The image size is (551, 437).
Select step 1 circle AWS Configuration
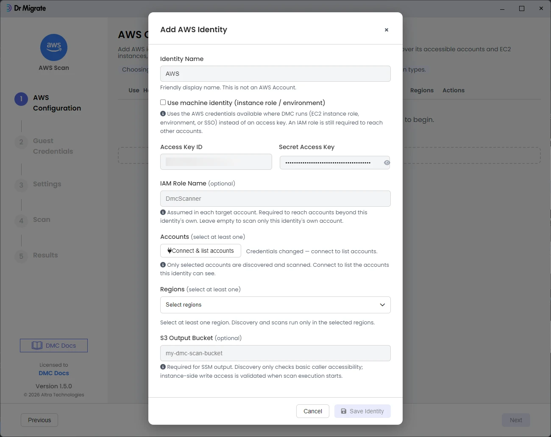tap(21, 99)
